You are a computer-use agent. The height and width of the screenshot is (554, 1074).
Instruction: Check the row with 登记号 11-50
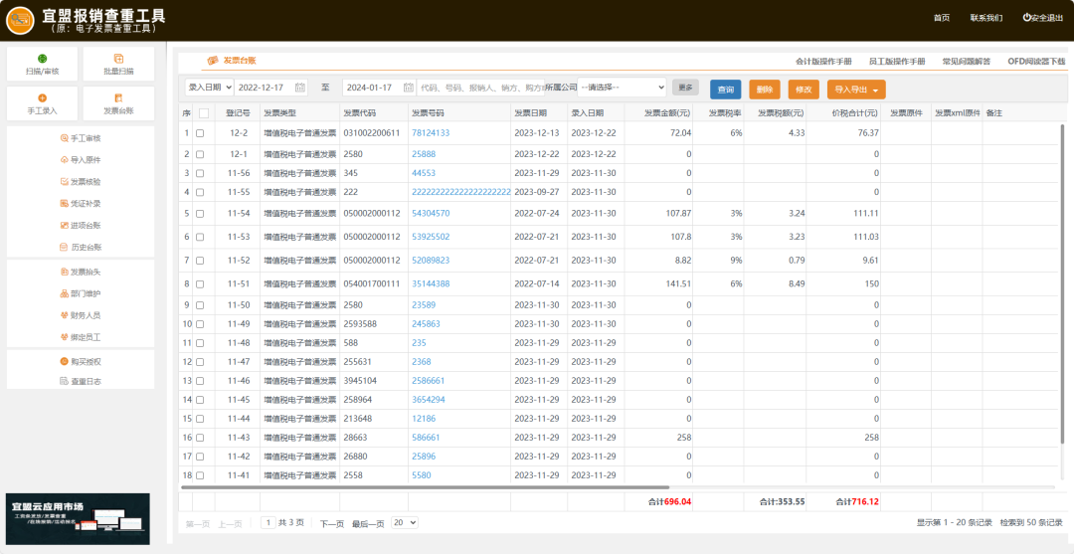pos(200,305)
